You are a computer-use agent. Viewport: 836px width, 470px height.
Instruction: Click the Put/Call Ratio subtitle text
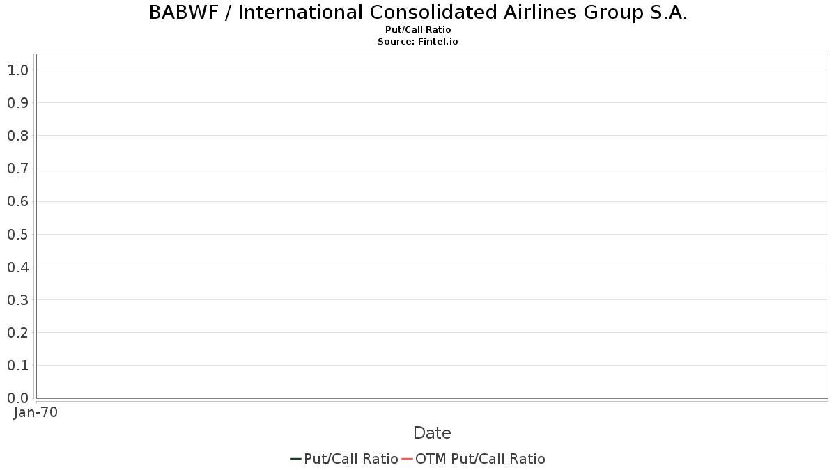418,30
